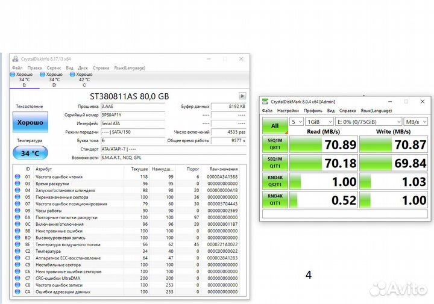Viewport: 434px width, 304px height.
Task: Open Язык(Language) menu in CrystalDiskMark
Action: pyautogui.click(x=376, y=111)
